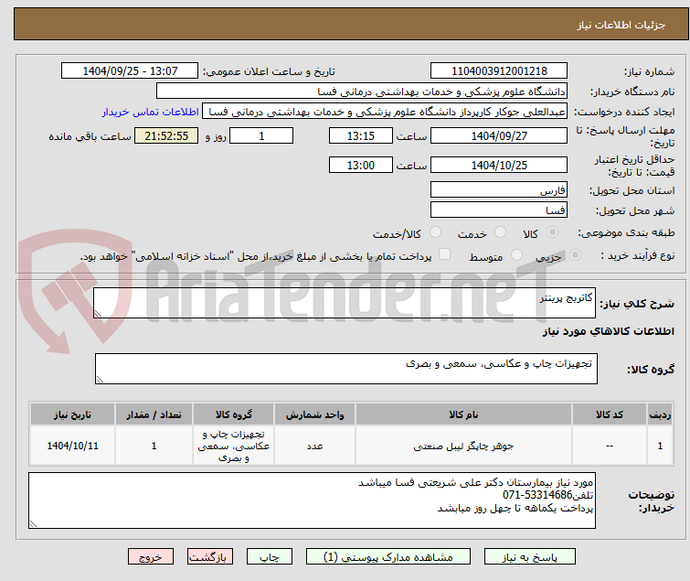Click the کد کالا cell showing --
This screenshot has width=690, height=581.
pyautogui.click(x=610, y=446)
